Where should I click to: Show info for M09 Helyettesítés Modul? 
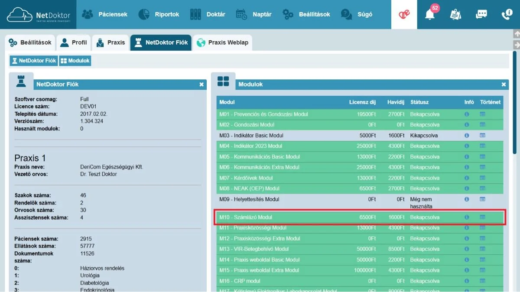(x=467, y=199)
